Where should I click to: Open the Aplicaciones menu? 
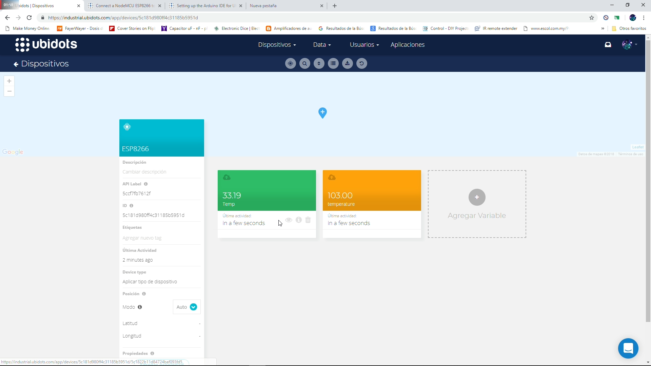[408, 44]
